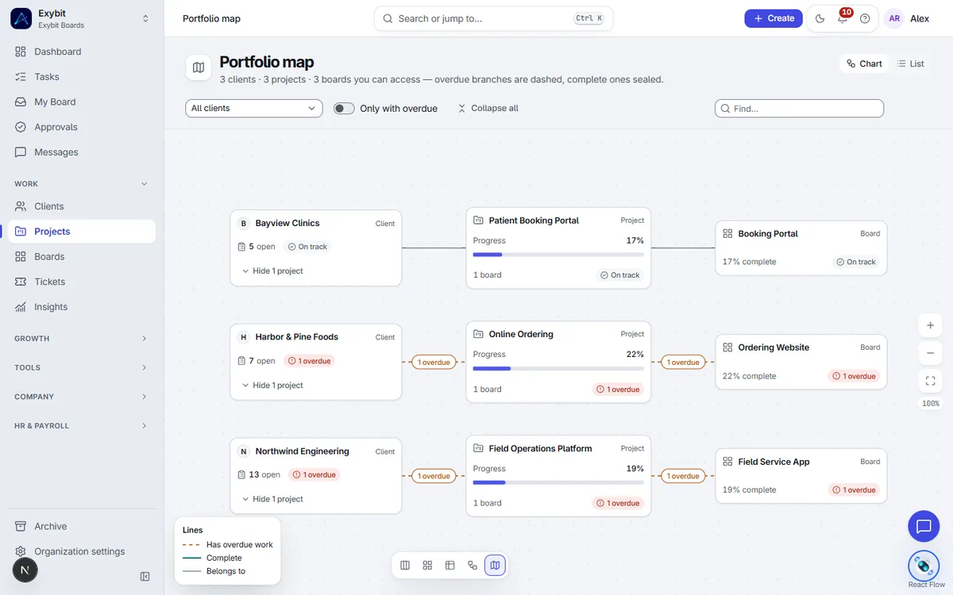This screenshot has height=595, width=953.
Task: Select the workflow nodes view icon
Action: (x=473, y=565)
